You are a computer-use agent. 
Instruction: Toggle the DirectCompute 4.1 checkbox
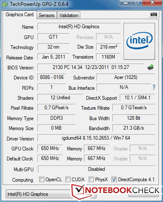click(114, 180)
